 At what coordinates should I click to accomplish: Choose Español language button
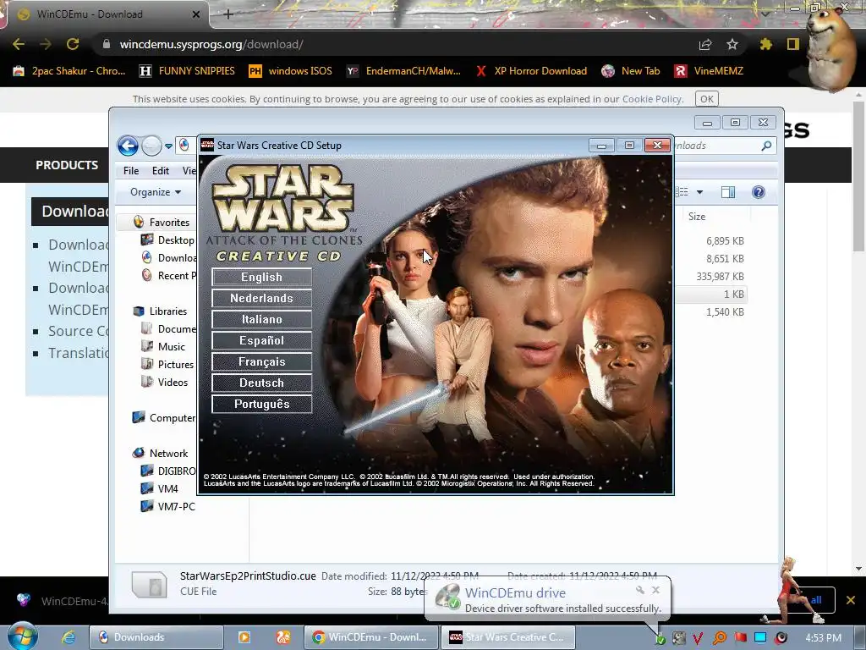click(x=262, y=340)
